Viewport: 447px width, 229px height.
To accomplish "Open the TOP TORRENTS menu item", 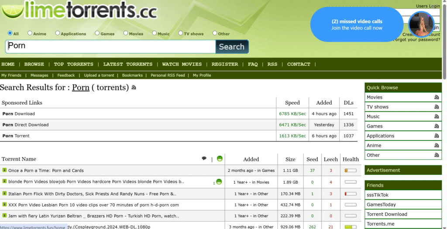I will (x=73, y=64).
